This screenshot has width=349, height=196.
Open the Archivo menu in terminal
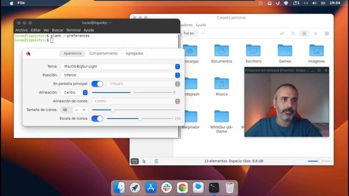point(21,30)
